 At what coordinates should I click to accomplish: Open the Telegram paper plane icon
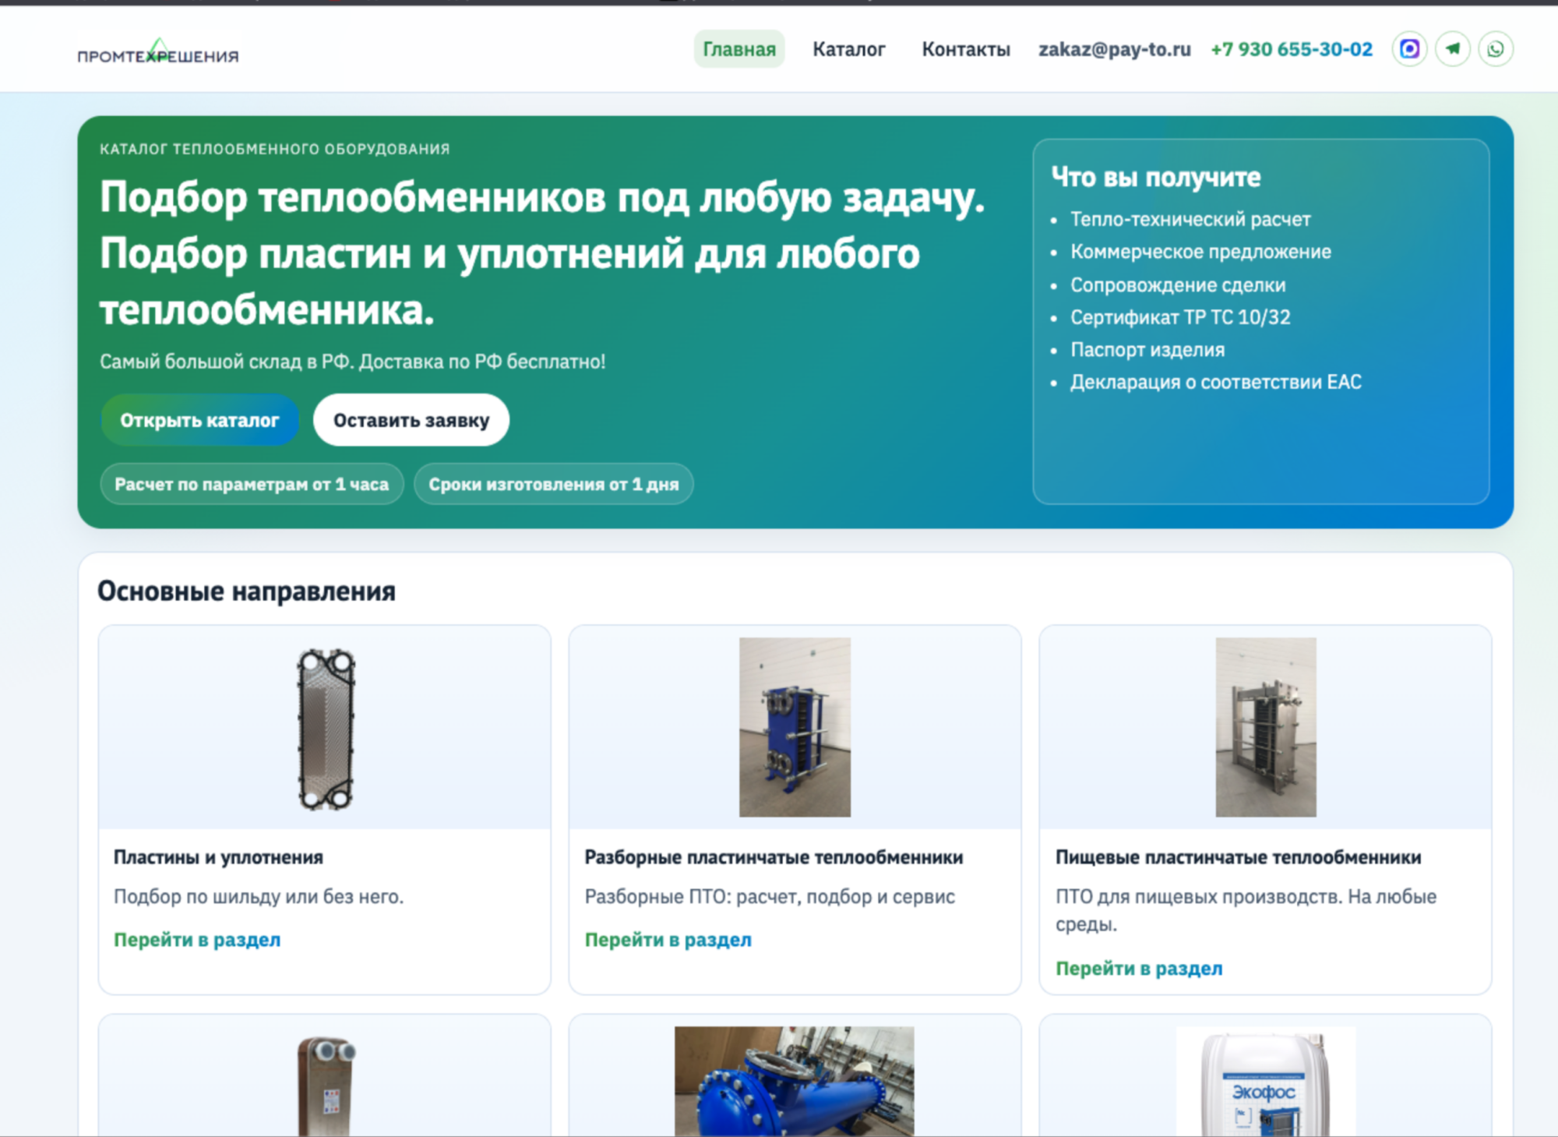pyautogui.click(x=1453, y=49)
